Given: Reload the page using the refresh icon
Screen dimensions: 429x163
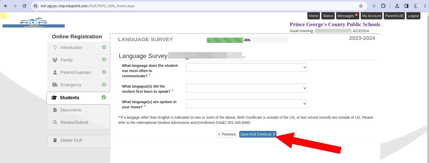Looking at the screenshot, I should (x=24, y=6).
